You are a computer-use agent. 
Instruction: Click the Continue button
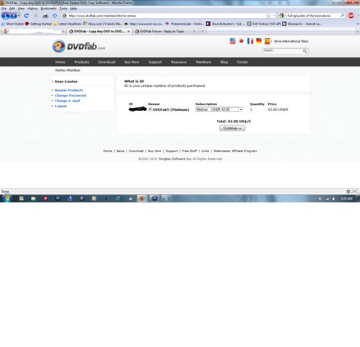click(x=232, y=128)
